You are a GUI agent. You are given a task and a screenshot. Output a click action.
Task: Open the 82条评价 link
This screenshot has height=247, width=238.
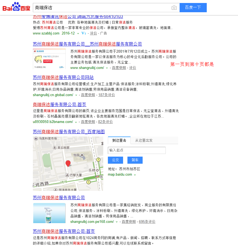click(105, 122)
